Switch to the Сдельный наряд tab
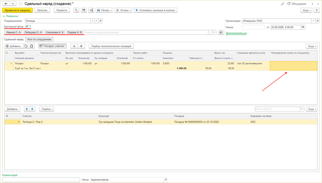This screenshot has width=322, height=183. coord(14,39)
